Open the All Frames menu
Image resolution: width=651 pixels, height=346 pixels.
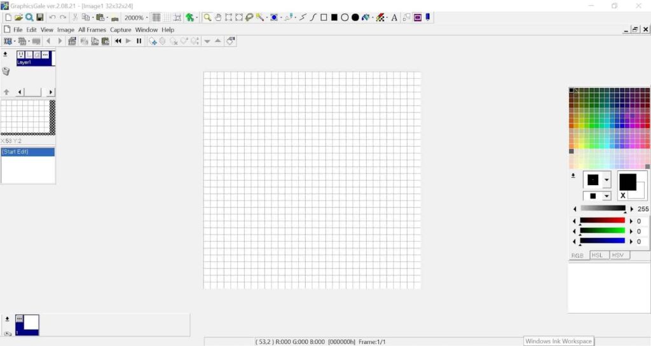click(92, 30)
